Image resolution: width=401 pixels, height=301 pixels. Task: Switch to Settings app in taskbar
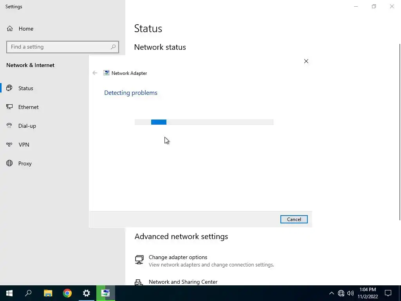coord(87,293)
